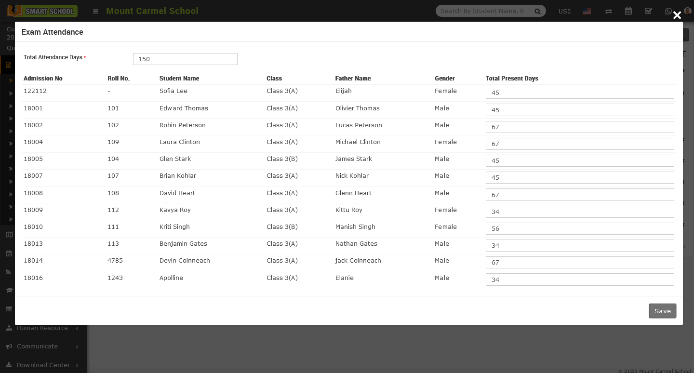This screenshot has width=694, height=373.
Task: Open the hamburger menu beside Mount Carmel School
Action: tap(95, 11)
